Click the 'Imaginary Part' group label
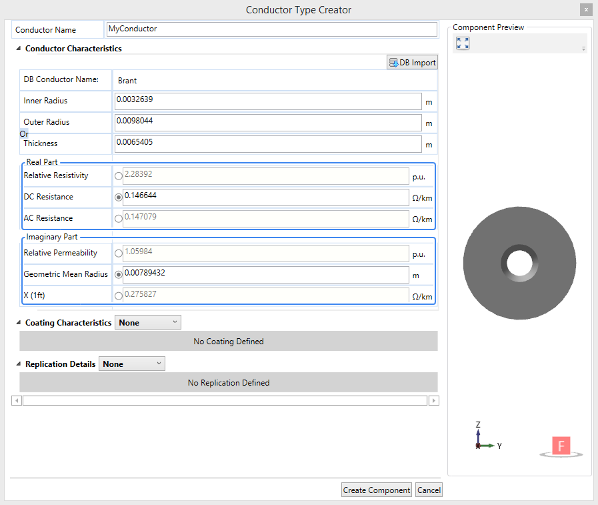598x505 pixels. click(x=52, y=237)
